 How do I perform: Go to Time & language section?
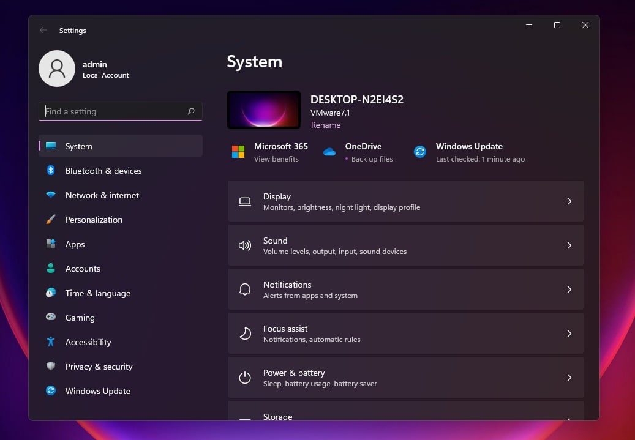pos(98,293)
